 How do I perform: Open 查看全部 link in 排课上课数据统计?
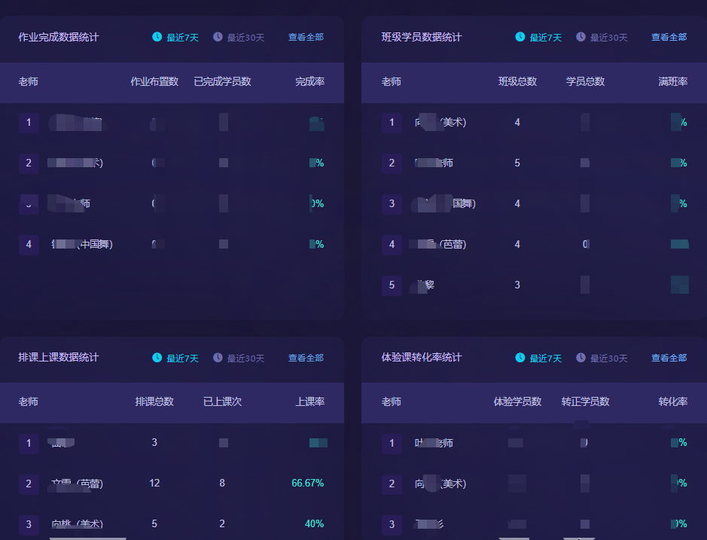click(306, 358)
